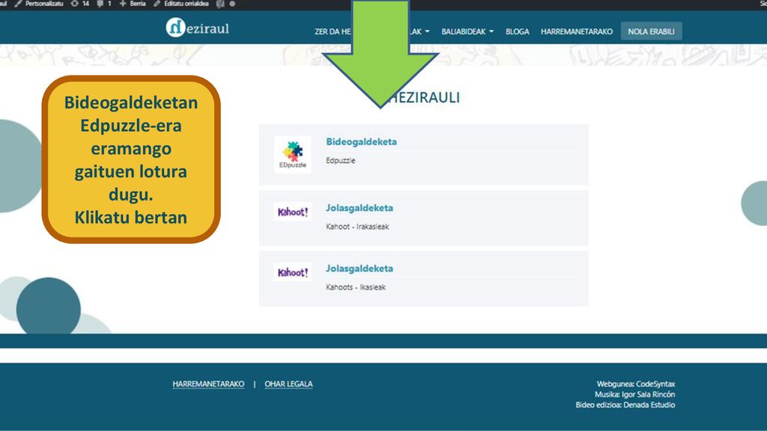Viewport: 767px width, 431px height.
Task: Click the Edpuzzle text under Bideogaldeketa
Action: (x=341, y=160)
